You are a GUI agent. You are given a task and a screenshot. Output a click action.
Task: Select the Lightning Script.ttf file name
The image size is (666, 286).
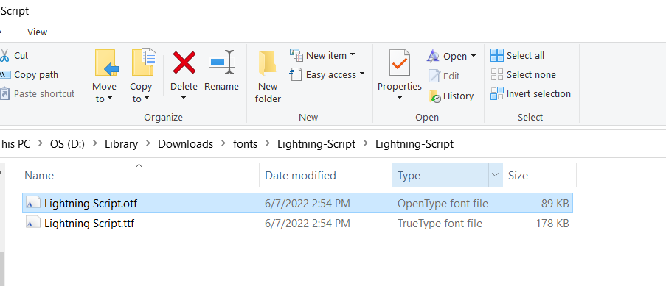[x=89, y=224]
